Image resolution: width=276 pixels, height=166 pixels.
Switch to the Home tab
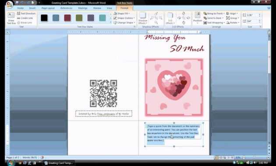21,8
